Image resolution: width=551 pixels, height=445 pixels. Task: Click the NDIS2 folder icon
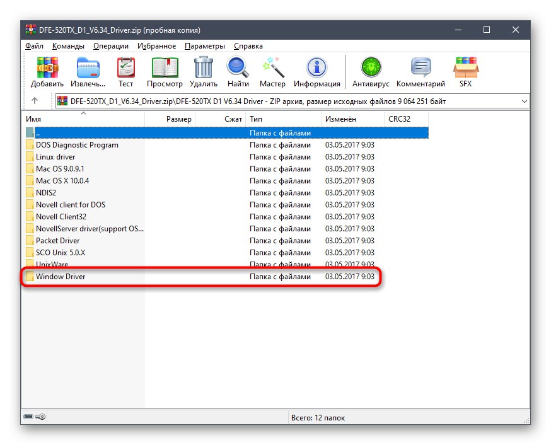tap(30, 192)
